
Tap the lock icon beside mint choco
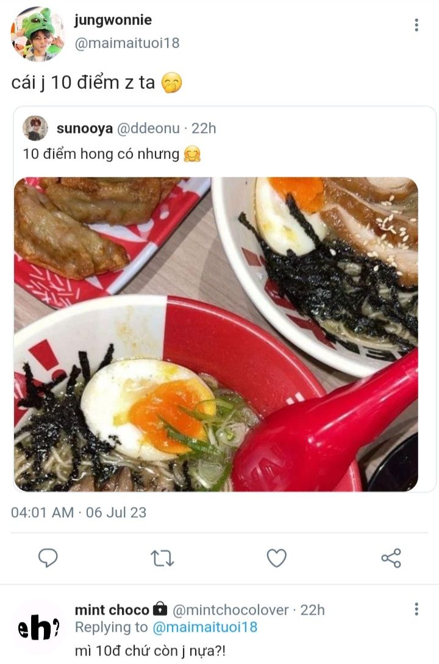click(160, 609)
